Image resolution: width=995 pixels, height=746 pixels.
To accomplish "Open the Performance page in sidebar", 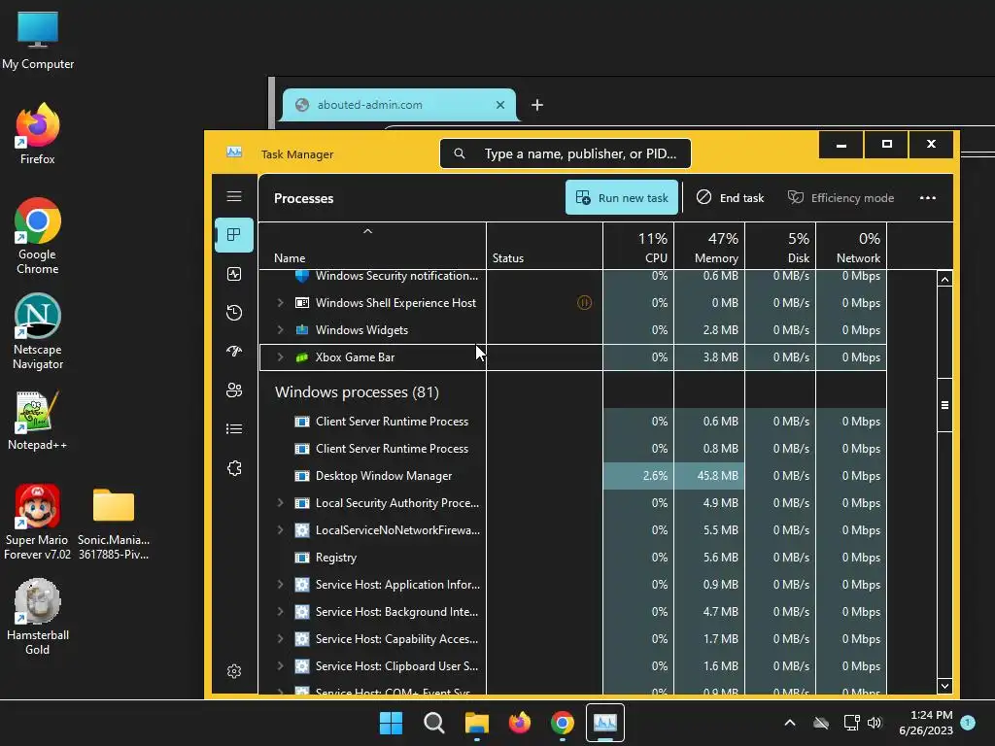I will coord(234,274).
